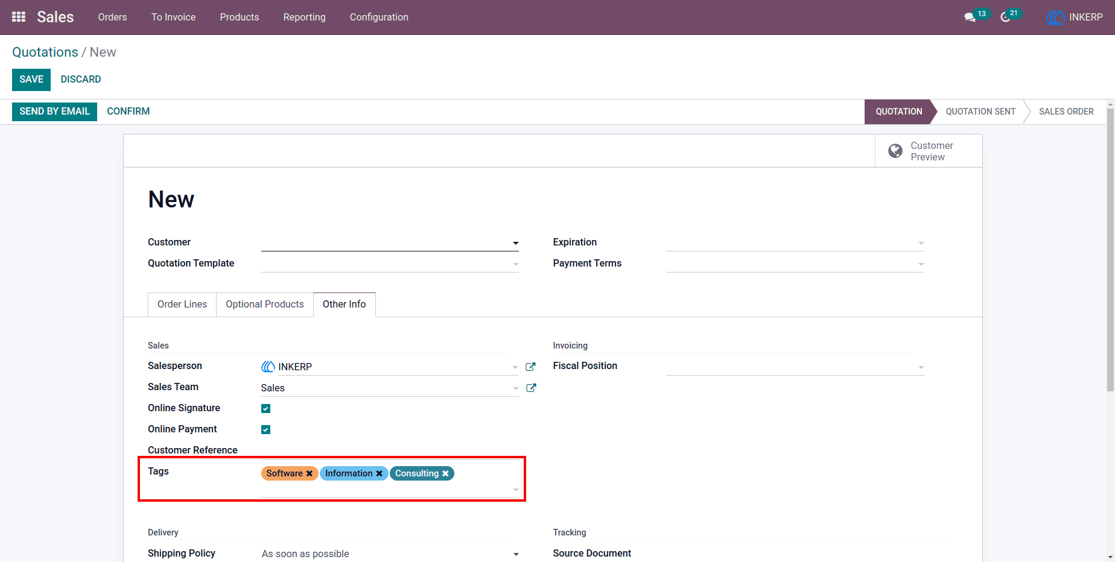Click the CONFIRM button
This screenshot has width=1115, height=562.
click(x=129, y=112)
